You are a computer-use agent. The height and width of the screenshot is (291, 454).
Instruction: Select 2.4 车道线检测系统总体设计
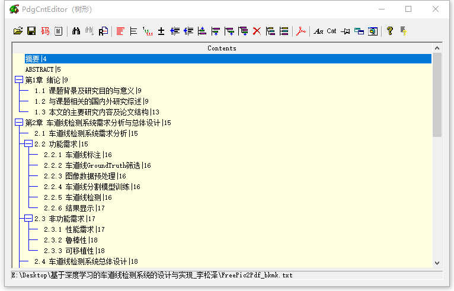pos(86,261)
